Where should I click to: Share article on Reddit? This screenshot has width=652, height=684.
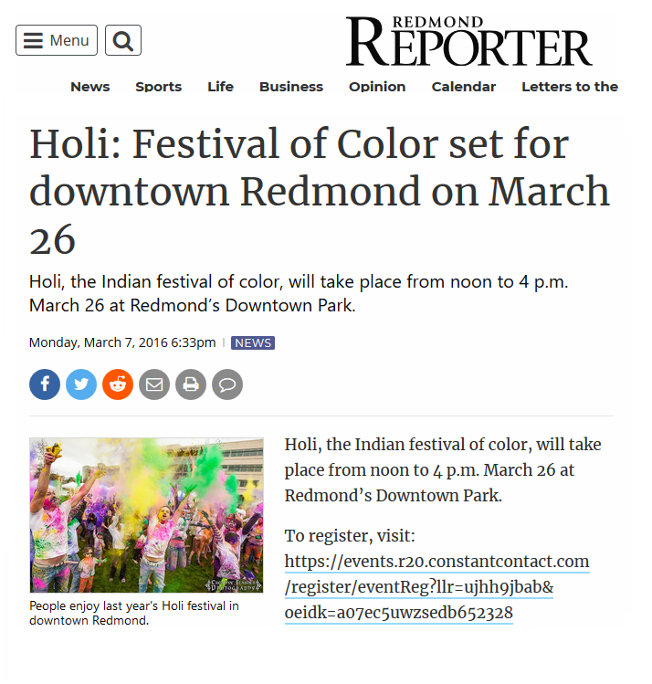click(x=118, y=384)
